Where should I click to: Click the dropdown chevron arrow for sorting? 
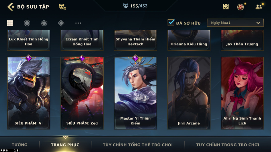pos(258,23)
